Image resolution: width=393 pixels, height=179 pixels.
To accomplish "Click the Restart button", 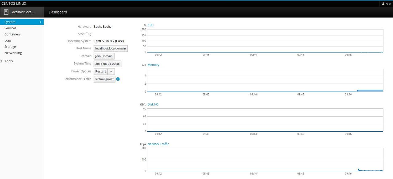I will coord(101,71).
